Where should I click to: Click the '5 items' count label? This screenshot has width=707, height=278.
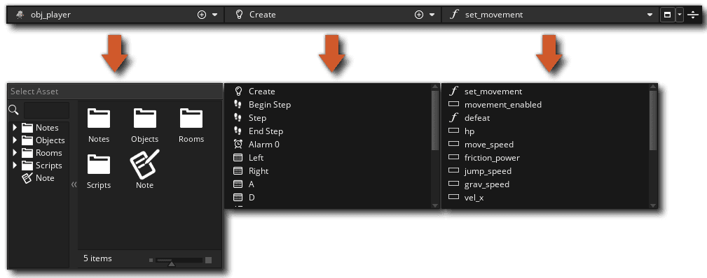point(97,258)
